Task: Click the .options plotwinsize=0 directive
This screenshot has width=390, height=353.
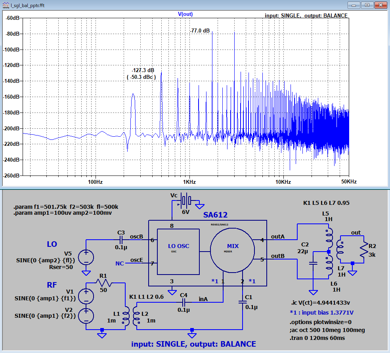Action: [x=321, y=322]
